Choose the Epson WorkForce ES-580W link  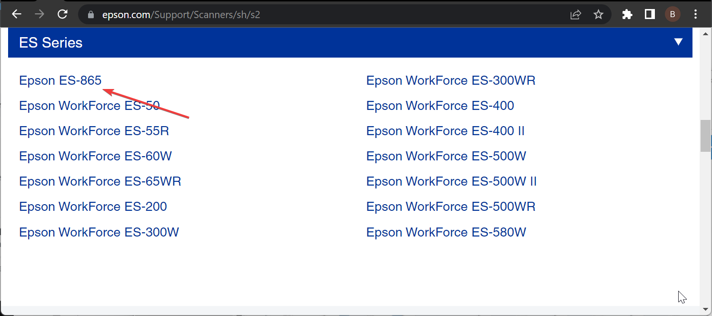coord(446,232)
